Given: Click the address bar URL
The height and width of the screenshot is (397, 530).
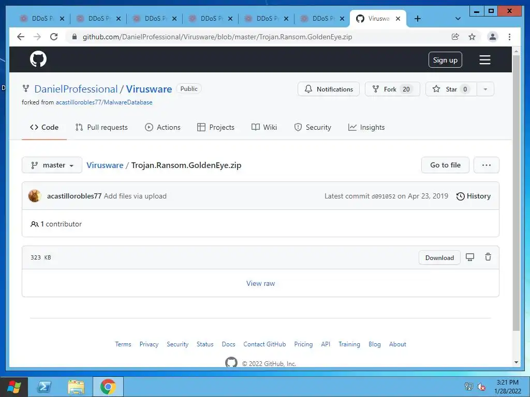Looking at the screenshot, I should 217,37.
